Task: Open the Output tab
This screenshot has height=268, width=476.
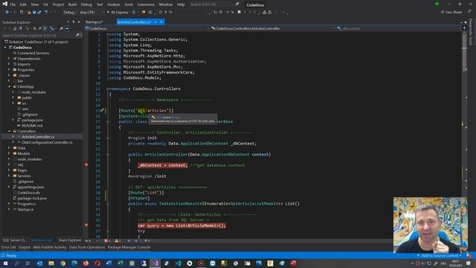Action: 25,247
